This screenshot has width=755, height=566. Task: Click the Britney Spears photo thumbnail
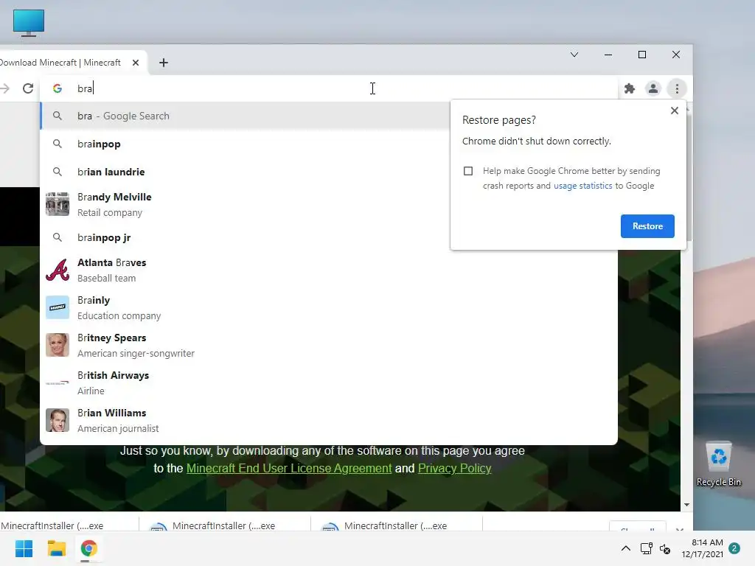58,345
